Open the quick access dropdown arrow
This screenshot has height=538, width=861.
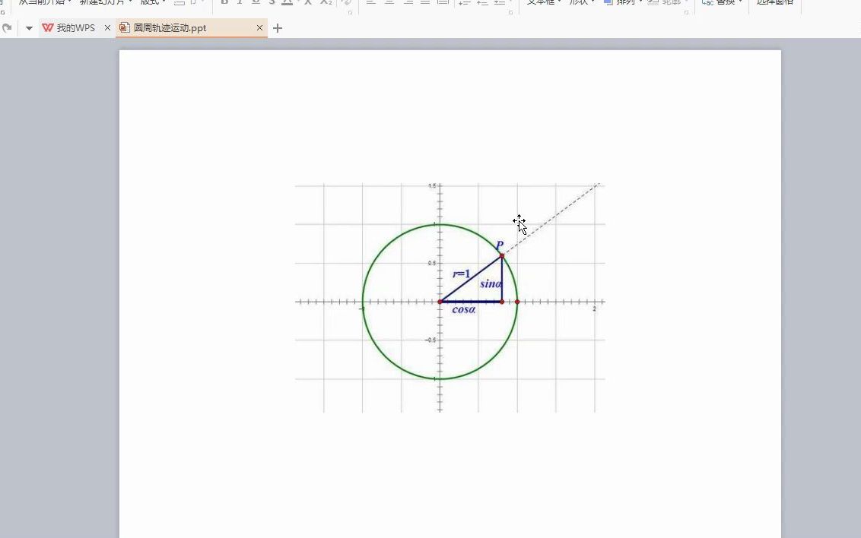29,28
